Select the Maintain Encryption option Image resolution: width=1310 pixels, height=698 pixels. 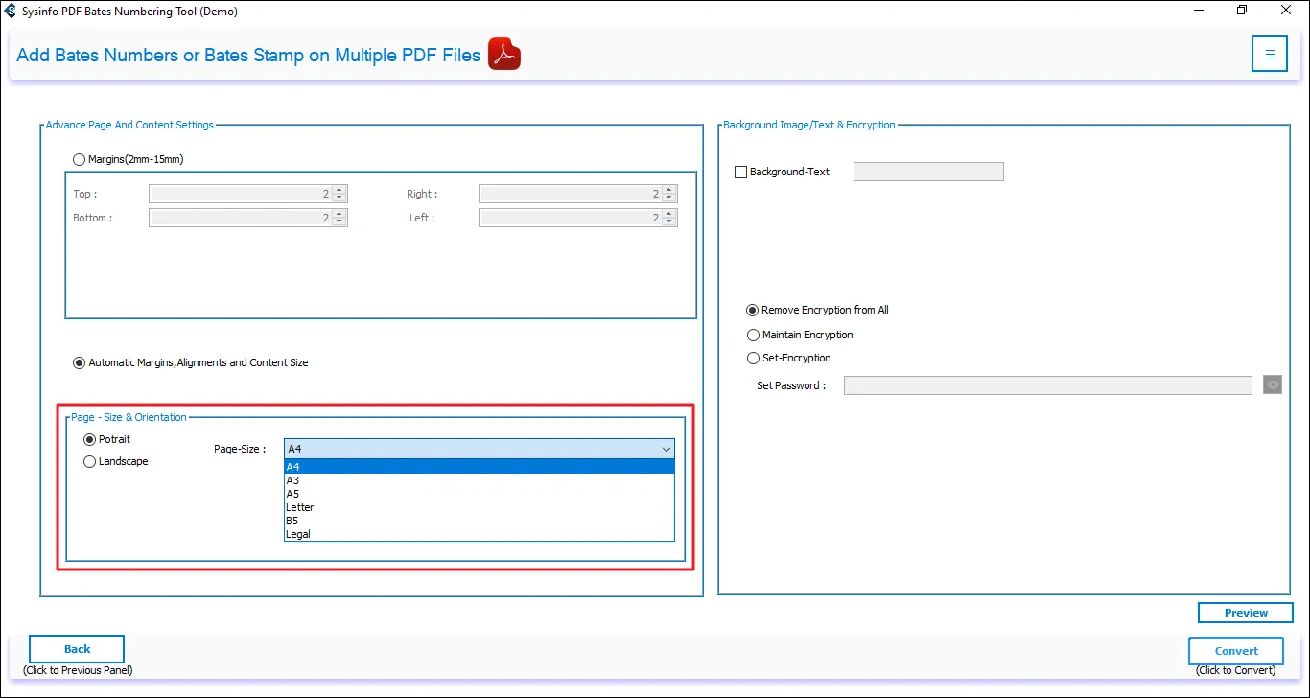click(753, 335)
